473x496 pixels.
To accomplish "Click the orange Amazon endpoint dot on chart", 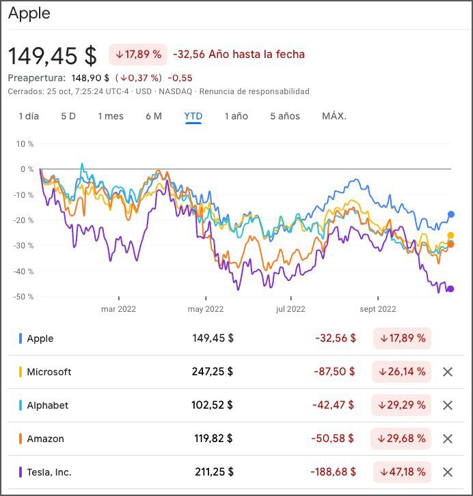I will coord(451,244).
